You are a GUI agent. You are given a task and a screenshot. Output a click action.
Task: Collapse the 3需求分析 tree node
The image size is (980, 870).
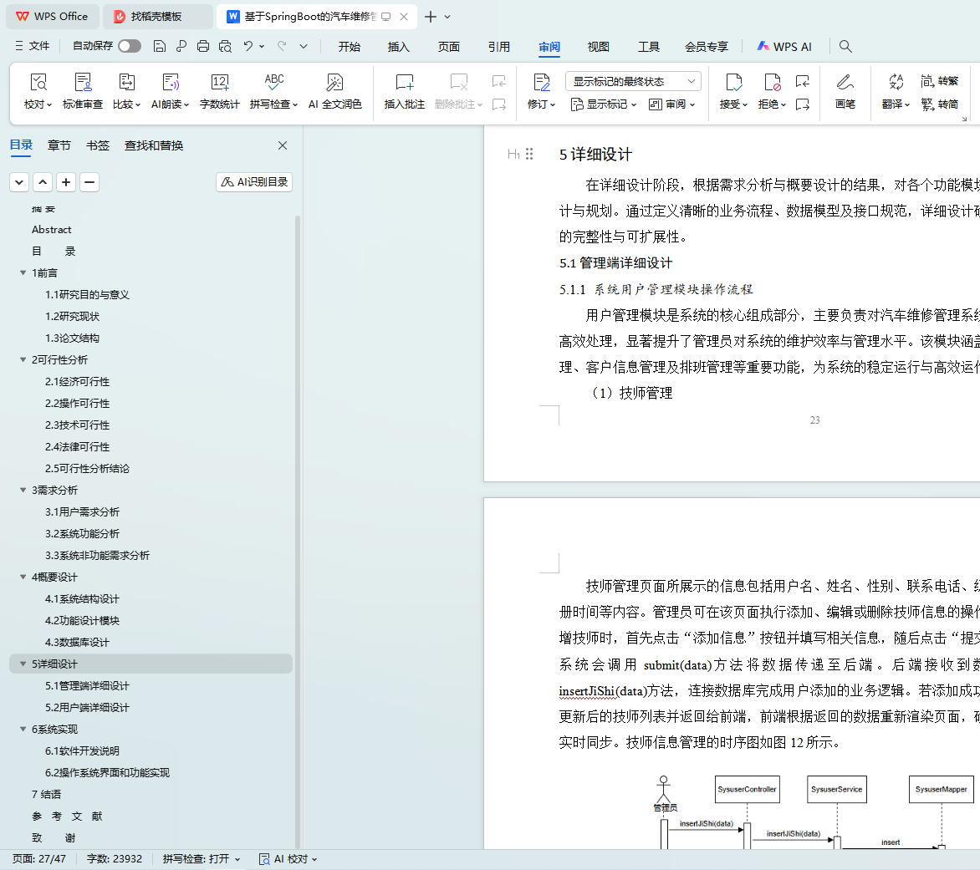click(x=23, y=491)
